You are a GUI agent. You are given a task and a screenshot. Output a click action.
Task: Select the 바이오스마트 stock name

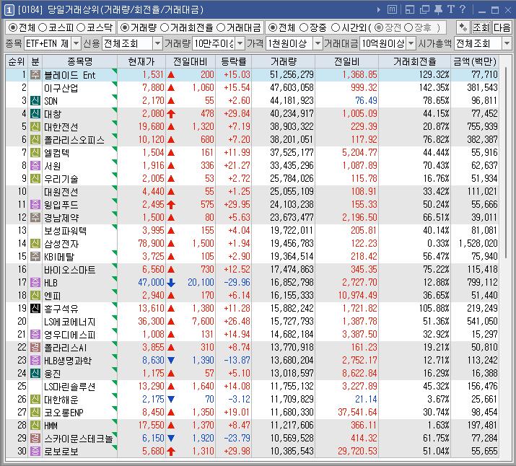tap(70, 270)
